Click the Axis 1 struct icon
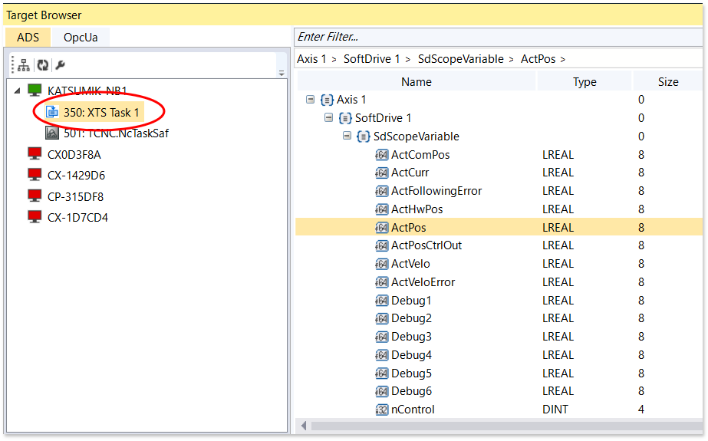Image resolution: width=708 pixels, height=441 pixels. pos(327,100)
